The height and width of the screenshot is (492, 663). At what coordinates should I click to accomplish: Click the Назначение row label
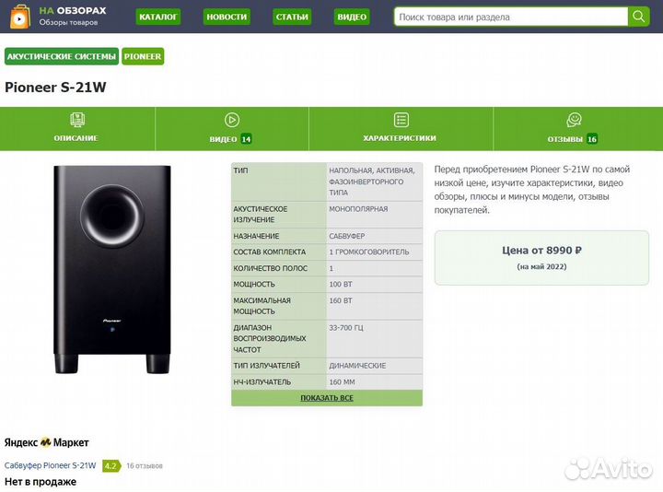click(256, 236)
